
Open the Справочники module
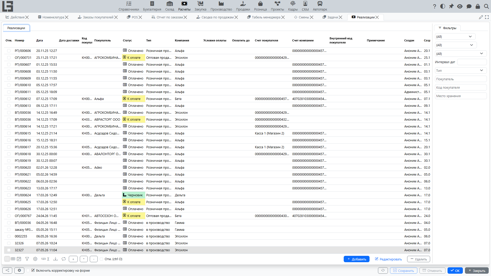pyautogui.click(x=129, y=6)
